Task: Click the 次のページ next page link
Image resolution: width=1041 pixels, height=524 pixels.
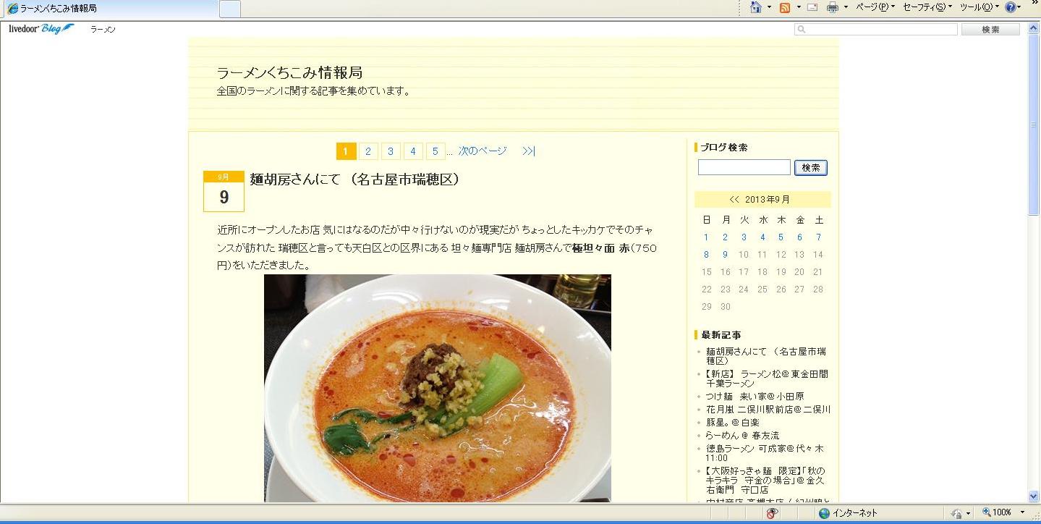Action: [483, 151]
